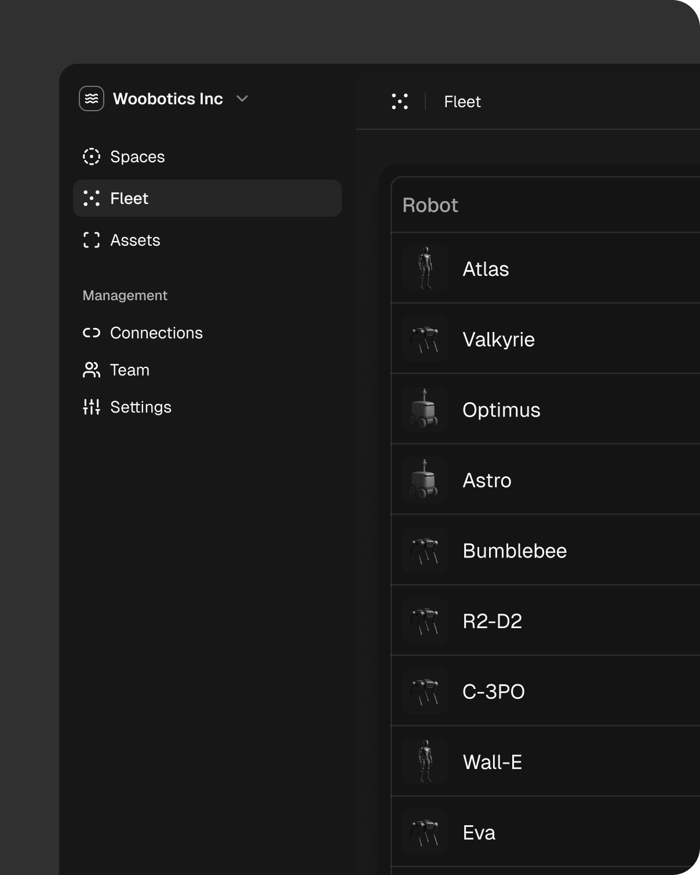Screen dimensions: 700x875
Task: Click the Fleet dots icon in header
Action: tap(400, 101)
